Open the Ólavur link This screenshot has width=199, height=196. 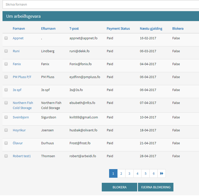[18, 143]
